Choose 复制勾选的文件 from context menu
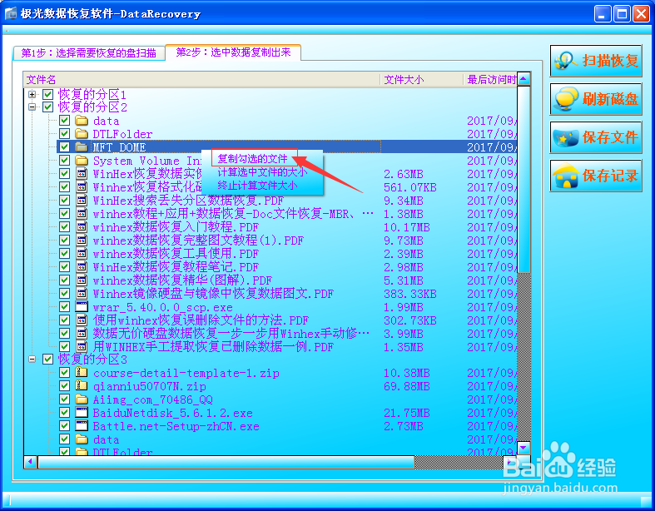655x511 pixels. [x=253, y=159]
